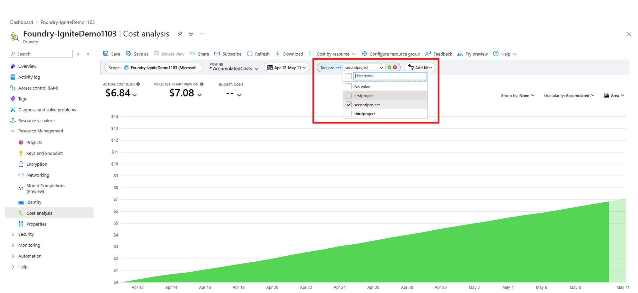This screenshot has width=638, height=293.
Task: Download the cost analysis data
Action: pos(289,54)
